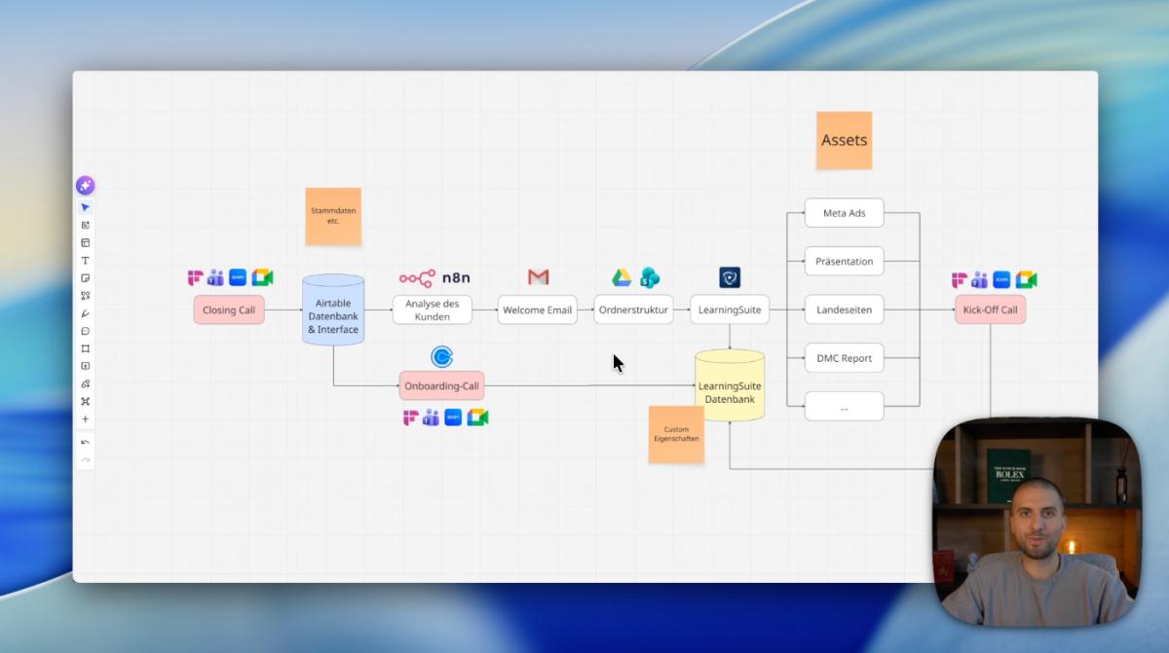The height and width of the screenshot is (653, 1169).
Task: Select the Closing Call node
Action: tap(229, 310)
